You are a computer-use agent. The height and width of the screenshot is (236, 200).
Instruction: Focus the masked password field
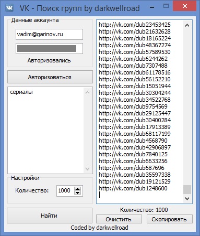(49, 49)
